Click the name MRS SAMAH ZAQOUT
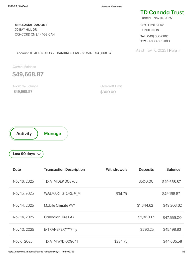 31,25
